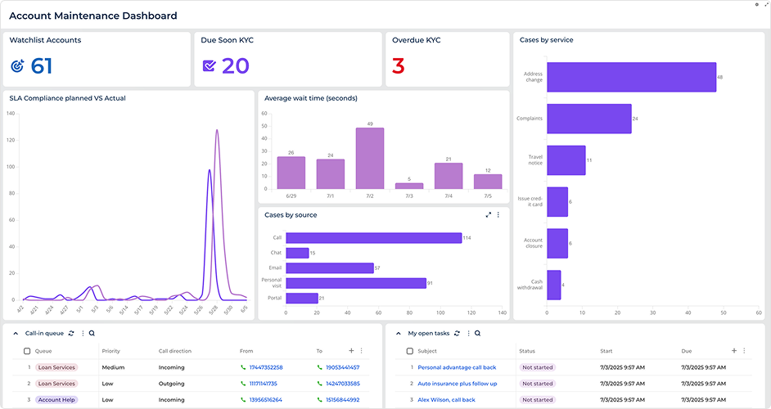This screenshot has height=409, width=771.
Task: Open the Personal advantage call back task
Action: pyautogui.click(x=457, y=367)
